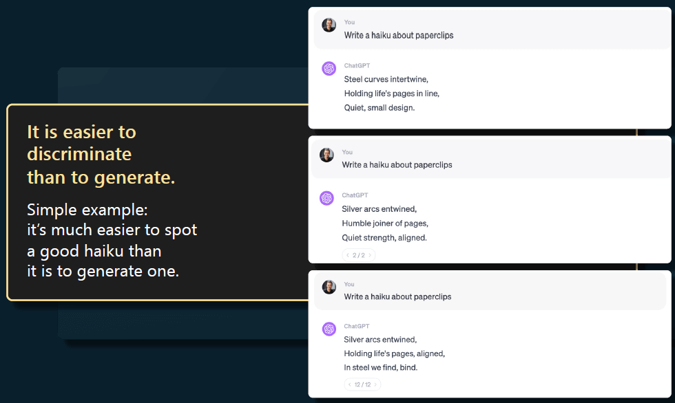This screenshot has height=403, width=675.
Task: Click next arrow beside the 12 / 12 counter
Action: pyautogui.click(x=375, y=385)
